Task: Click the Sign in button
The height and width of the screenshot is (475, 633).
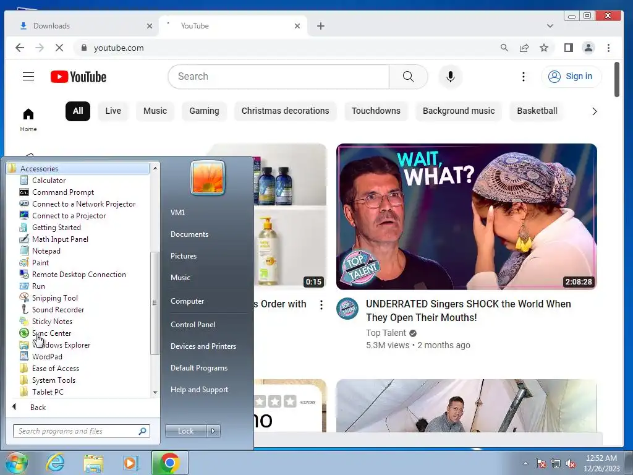Action: coord(571,76)
